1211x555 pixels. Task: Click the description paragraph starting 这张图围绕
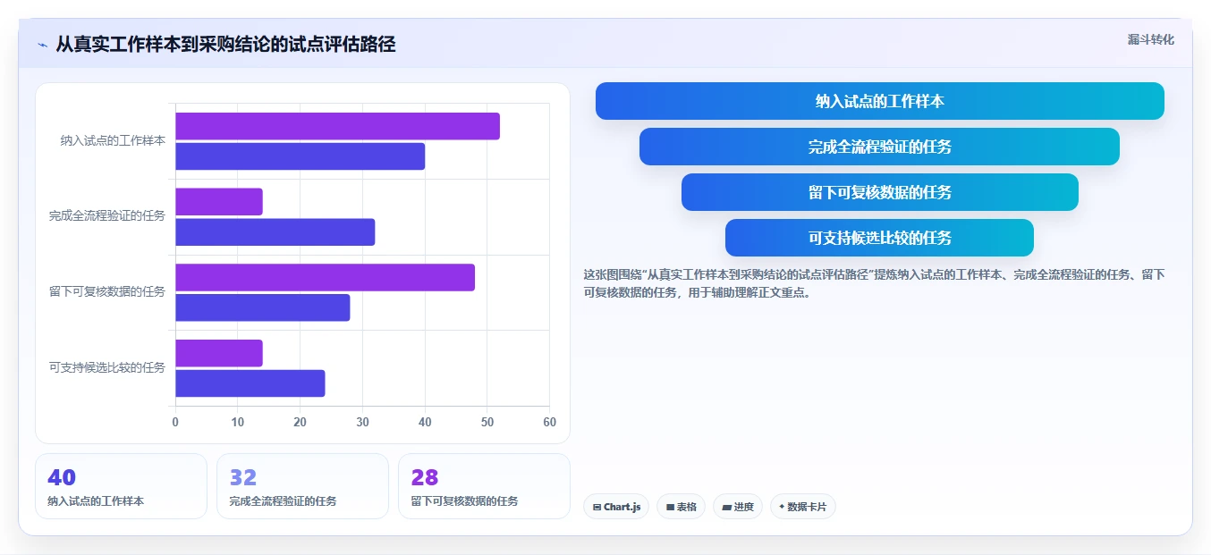(x=874, y=283)
